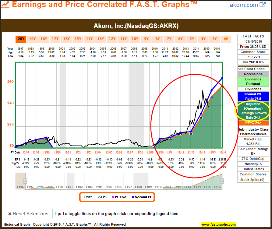
Task: Select the 20Y time range tab
Action: (21, 39)
